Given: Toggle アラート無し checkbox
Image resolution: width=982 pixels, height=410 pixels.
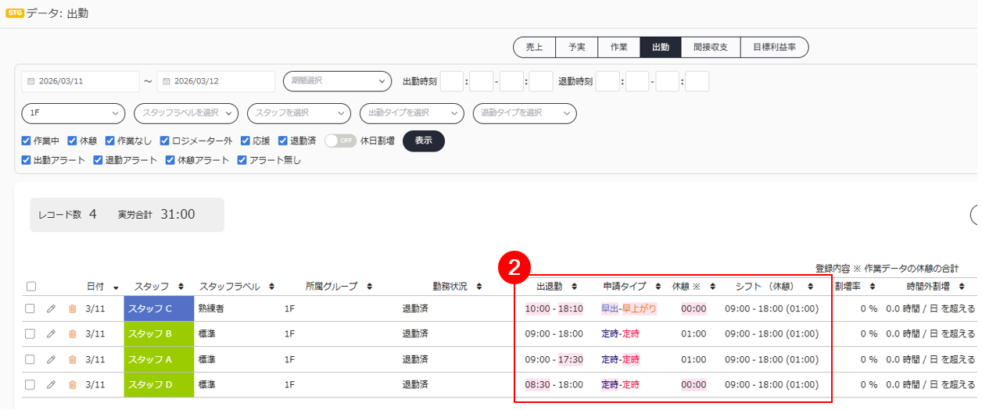Looking at the screenshot, I should pos(242,160).
